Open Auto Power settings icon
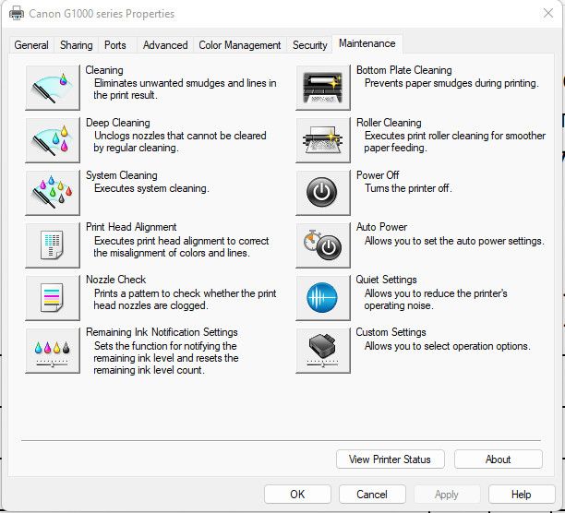This screenshot has width=565, height=513. pos(323,245)
